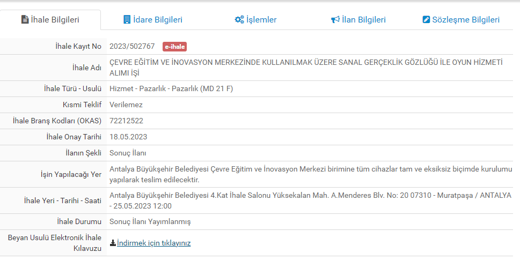Click the approval date 18.05.2023

pos(128,137)
